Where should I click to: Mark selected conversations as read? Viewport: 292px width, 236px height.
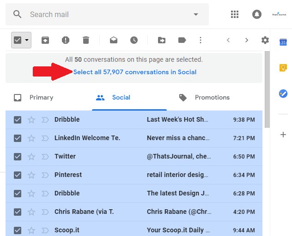(114, 40)
